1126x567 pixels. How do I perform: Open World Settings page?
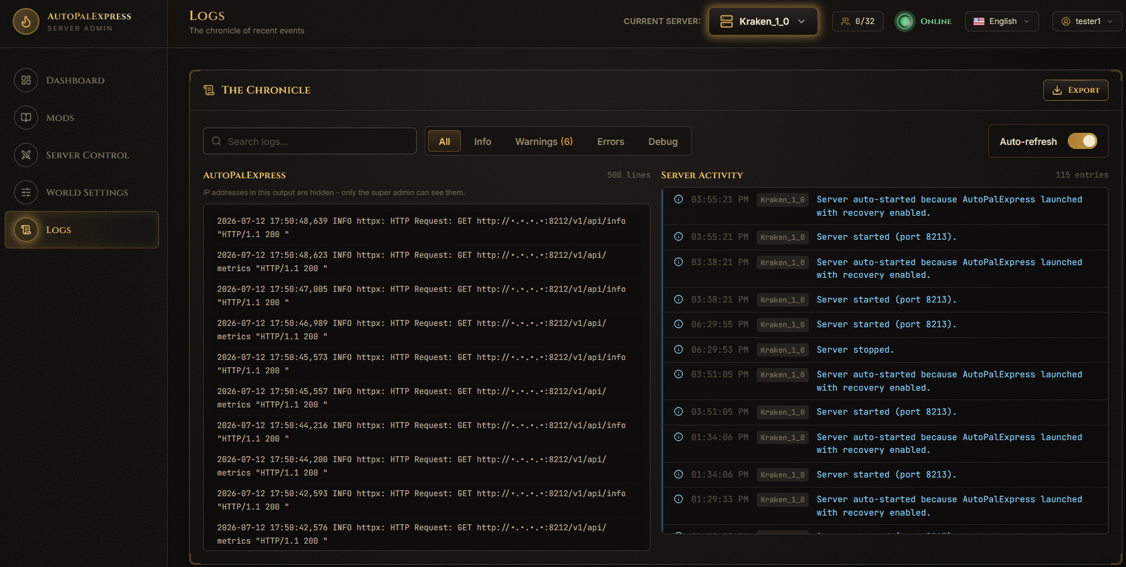[82, 192]
